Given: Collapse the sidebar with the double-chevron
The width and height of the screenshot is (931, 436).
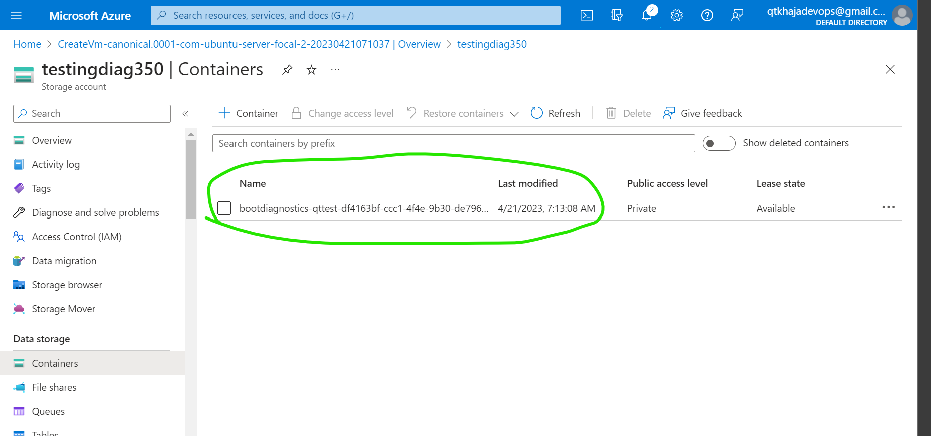Looking at the screenshot, I should tap(185, 114).
